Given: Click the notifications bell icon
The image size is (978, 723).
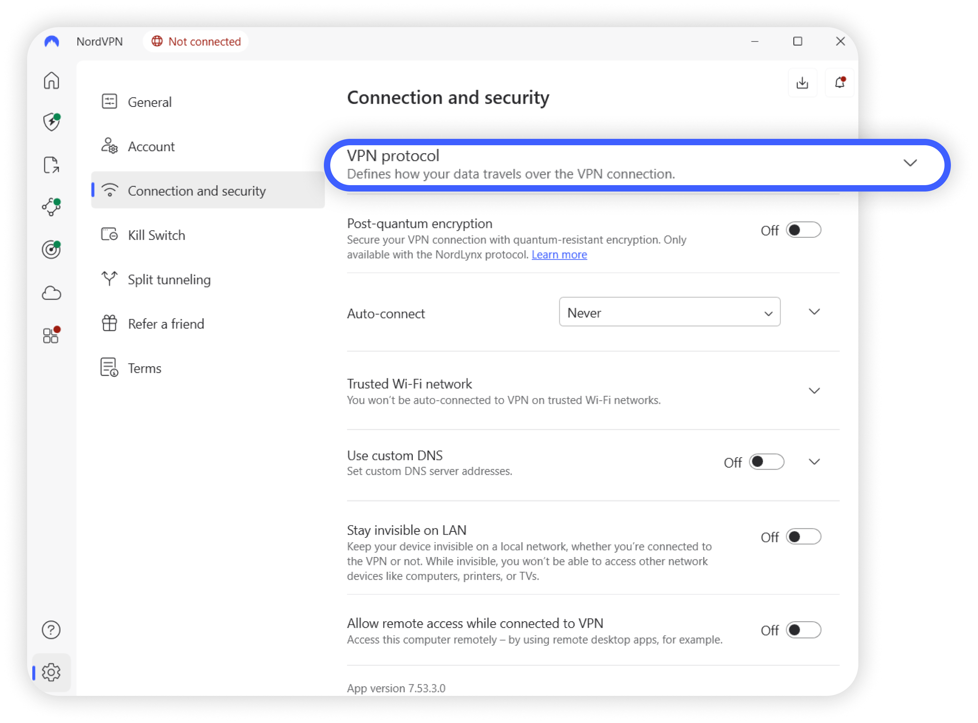Looking at the screenshot, I should tap(839, 83).
